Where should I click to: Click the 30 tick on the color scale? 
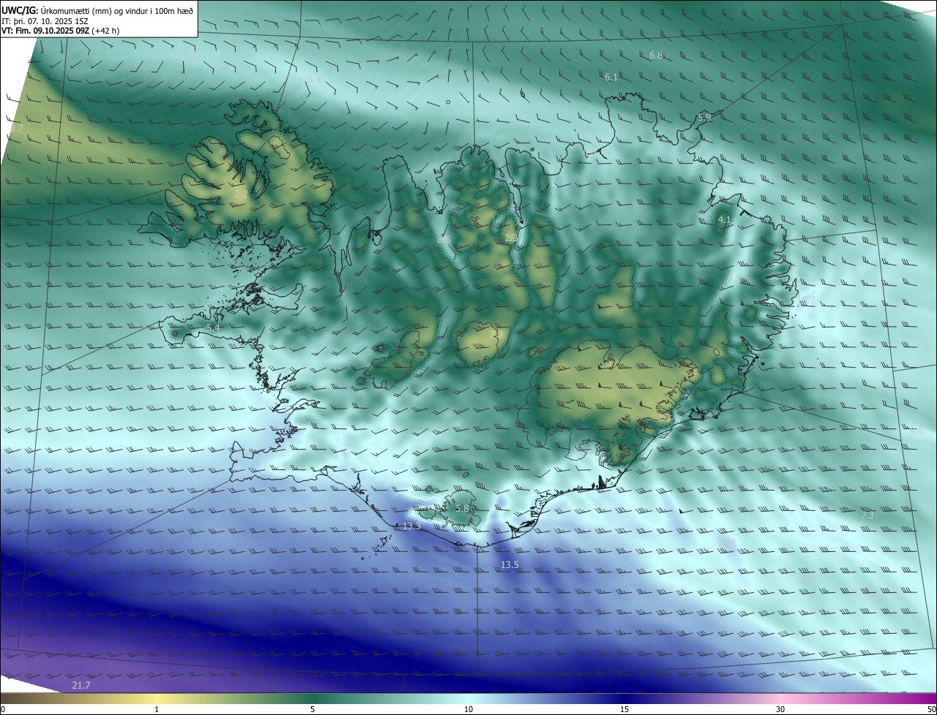[x=780, y=709]
